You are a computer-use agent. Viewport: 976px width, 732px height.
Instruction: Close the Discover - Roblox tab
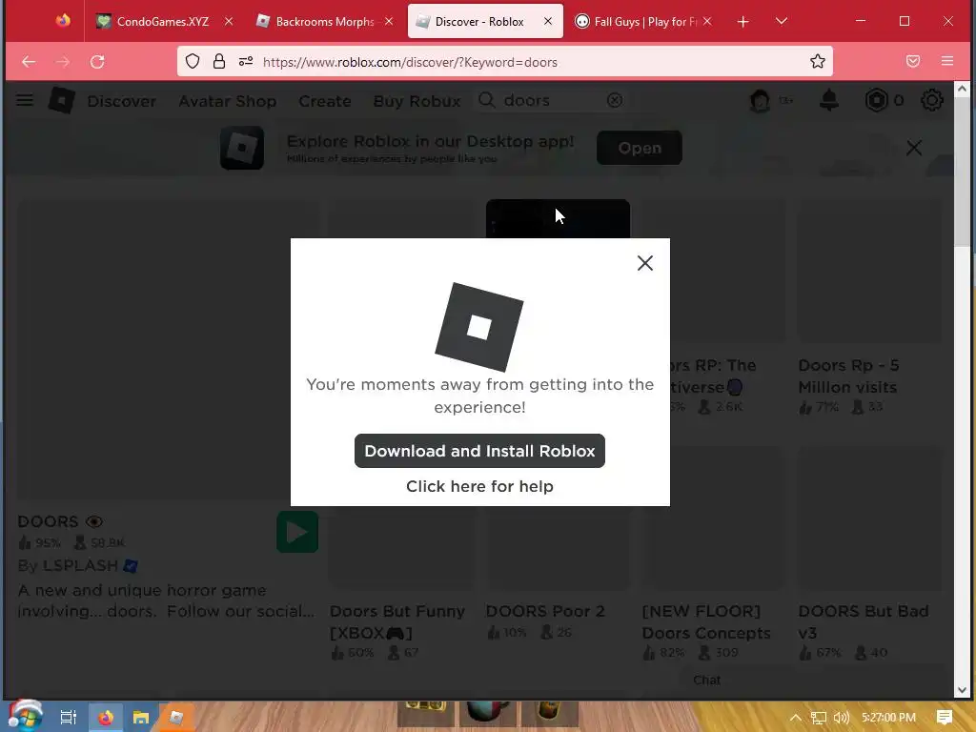tap(548, 22)
